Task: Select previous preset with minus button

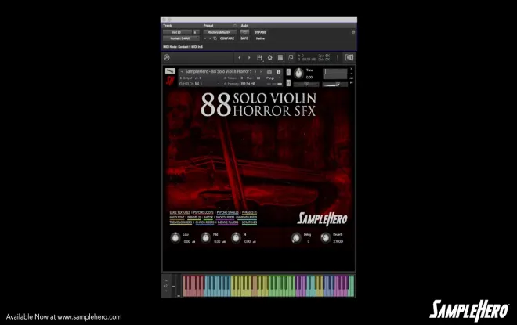Action: coord(205,38)
